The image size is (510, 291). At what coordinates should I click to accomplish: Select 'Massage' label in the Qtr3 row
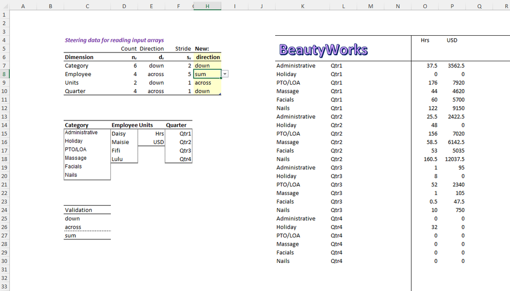287,193
